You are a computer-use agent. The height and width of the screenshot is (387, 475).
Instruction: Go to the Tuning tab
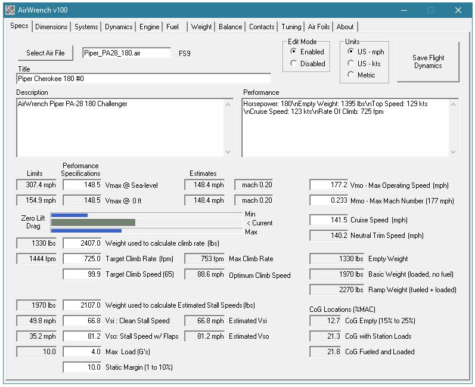coord(291,27)
